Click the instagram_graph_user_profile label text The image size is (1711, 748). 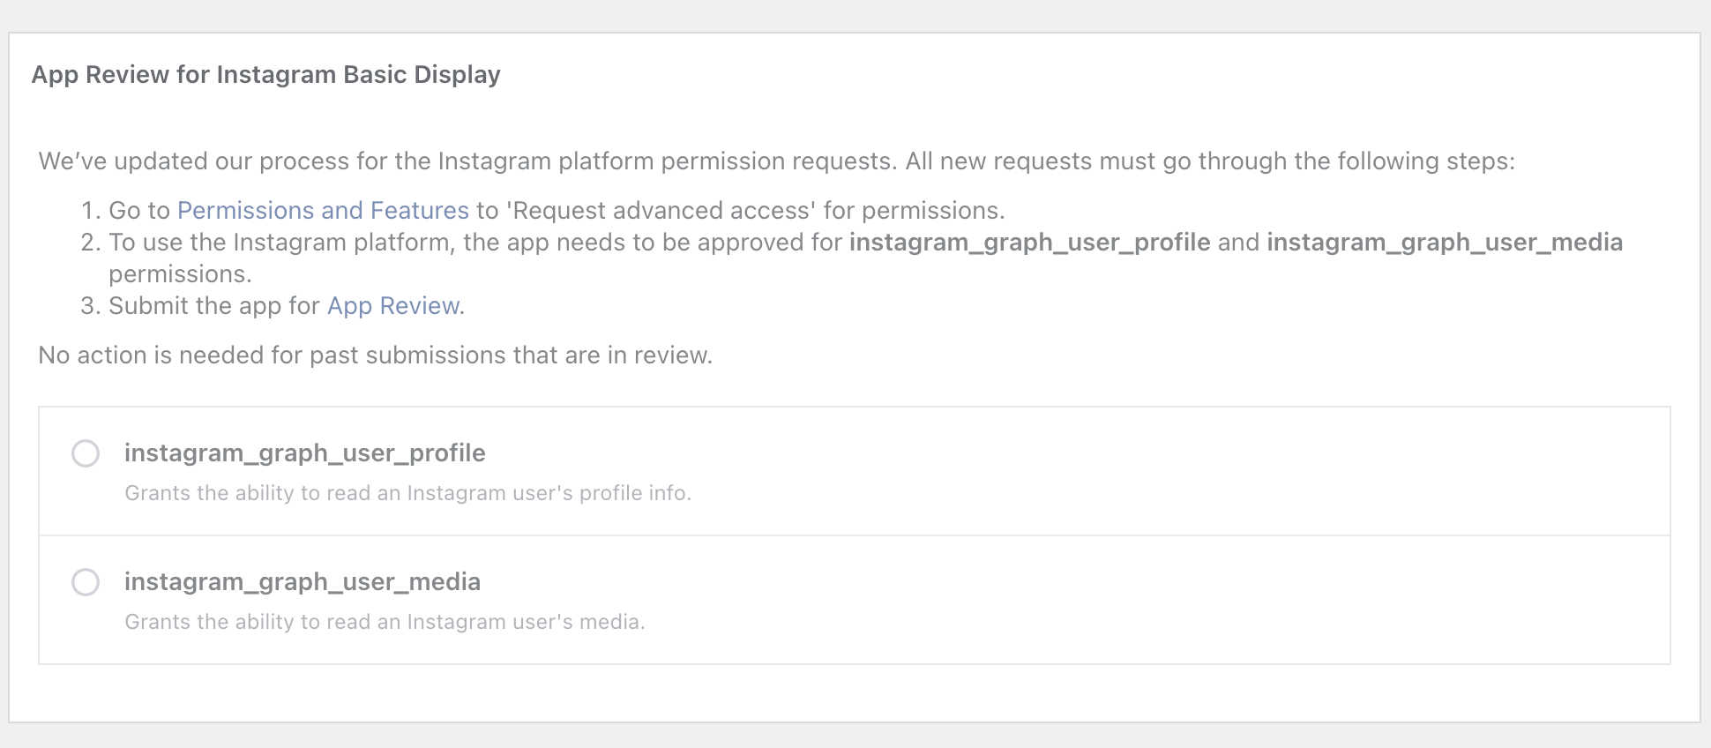tap(305, 453)
